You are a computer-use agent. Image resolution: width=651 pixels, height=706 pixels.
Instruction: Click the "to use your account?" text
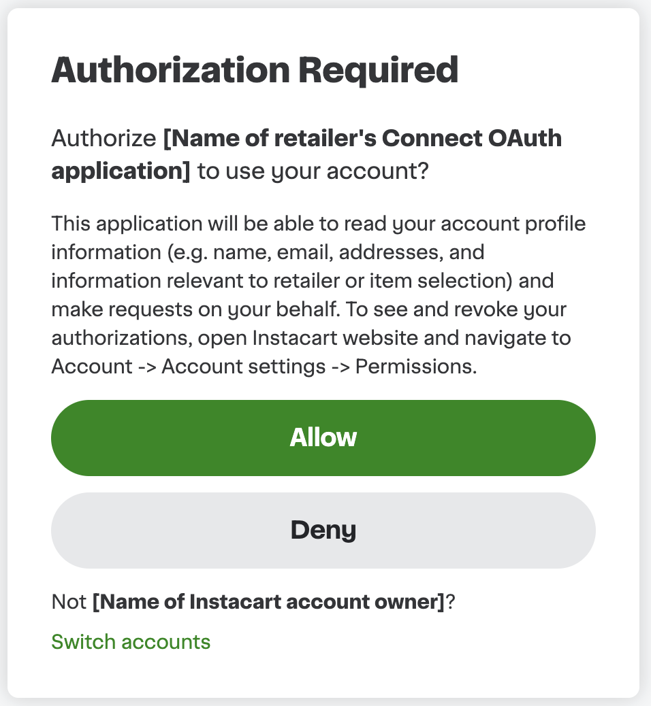(x=312, y=171)
